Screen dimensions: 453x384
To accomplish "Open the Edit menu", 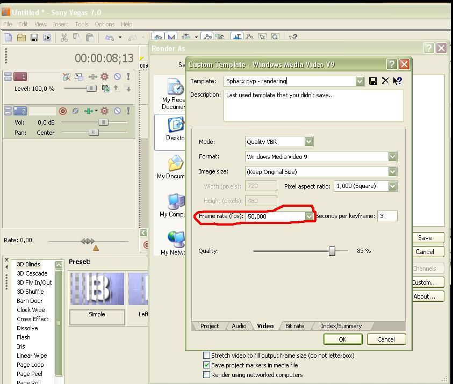I will pyautogui.click(x=23, y=24).
